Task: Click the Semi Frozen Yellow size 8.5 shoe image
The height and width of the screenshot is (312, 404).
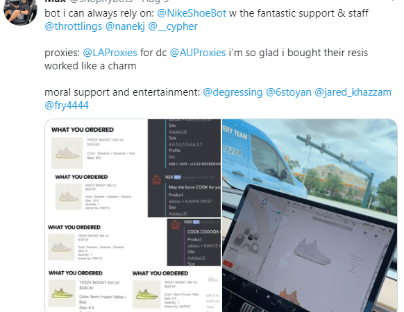Action: point(62,293)
